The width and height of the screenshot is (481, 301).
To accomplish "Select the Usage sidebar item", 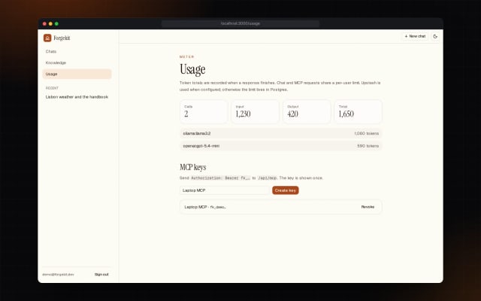I will tap(77, 74).
